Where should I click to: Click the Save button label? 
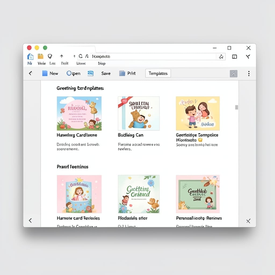(106, 73)
